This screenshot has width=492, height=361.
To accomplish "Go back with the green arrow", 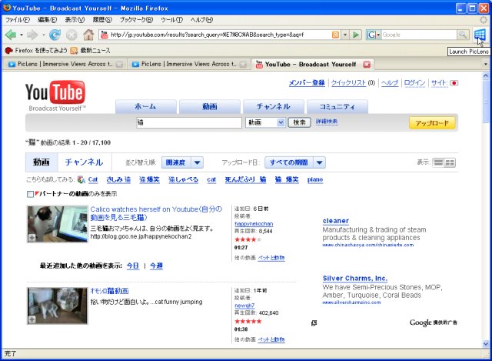I will tap(11, 35).
